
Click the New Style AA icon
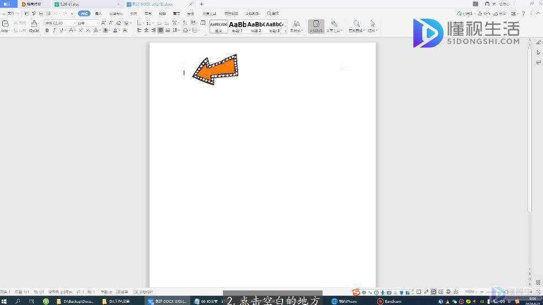pos(296,24)
